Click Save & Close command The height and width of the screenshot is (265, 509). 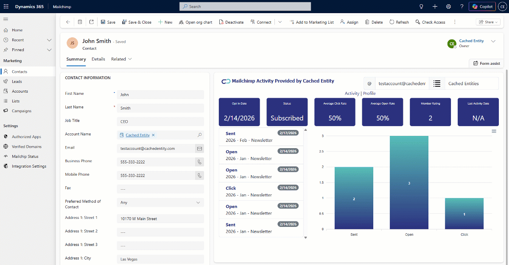(137, 22)
